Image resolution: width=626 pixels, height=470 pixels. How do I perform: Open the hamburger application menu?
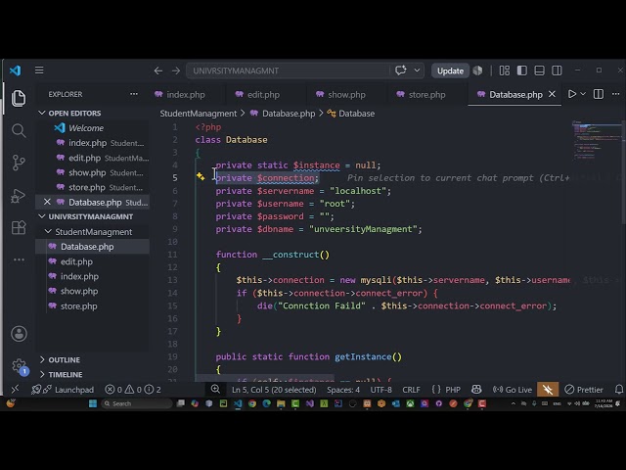(39, 70)
